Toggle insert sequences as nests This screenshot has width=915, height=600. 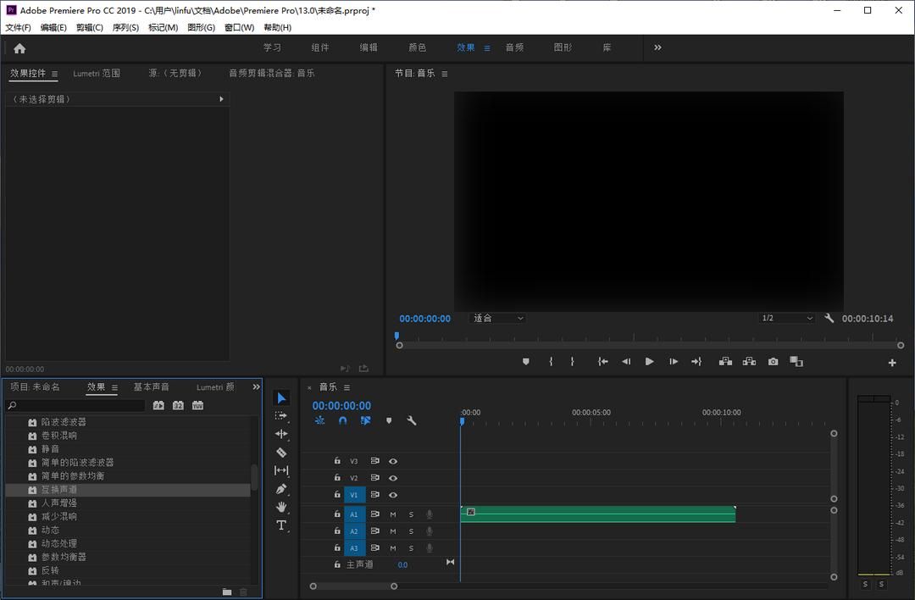(319, 420)
